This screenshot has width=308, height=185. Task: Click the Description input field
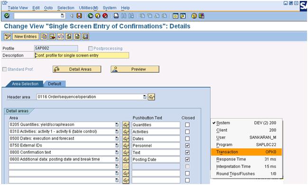pyautogui.click(x=82, y=55)
